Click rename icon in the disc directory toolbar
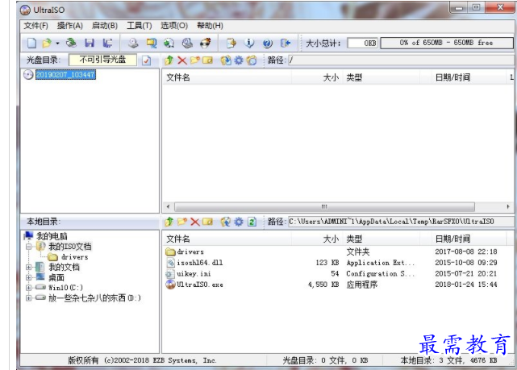517x370 pixels. 208,60
